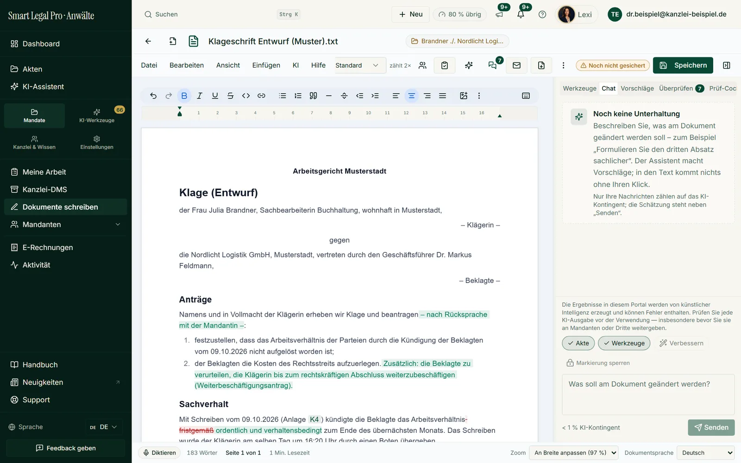Viewport: 741px width, 463px height.
Task: Create a bulleted list
Action: (283, 96)
